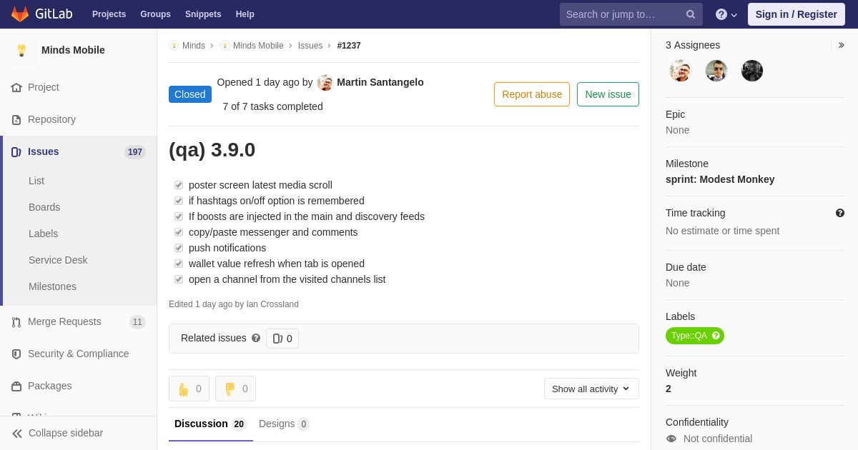Collapse the left sidebar
858x450 pixels.
57,433
